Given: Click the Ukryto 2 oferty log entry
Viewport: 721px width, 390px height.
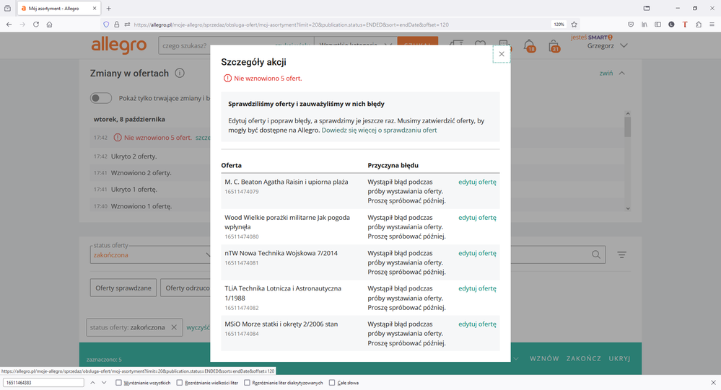Looking at the screenshot, I should coord(134,156).
